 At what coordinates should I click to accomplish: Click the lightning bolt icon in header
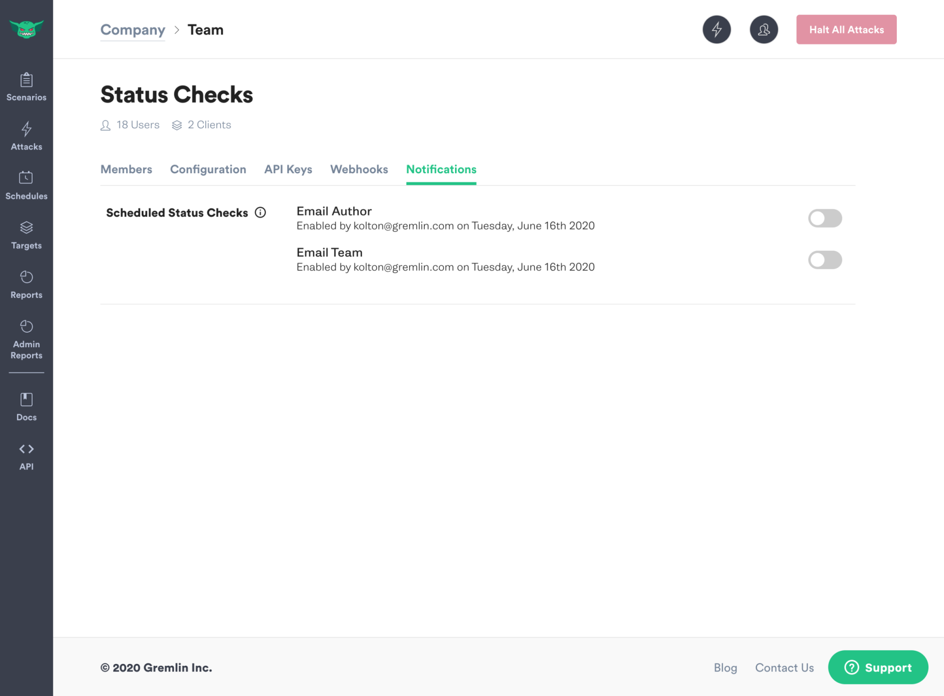(716, 30)
